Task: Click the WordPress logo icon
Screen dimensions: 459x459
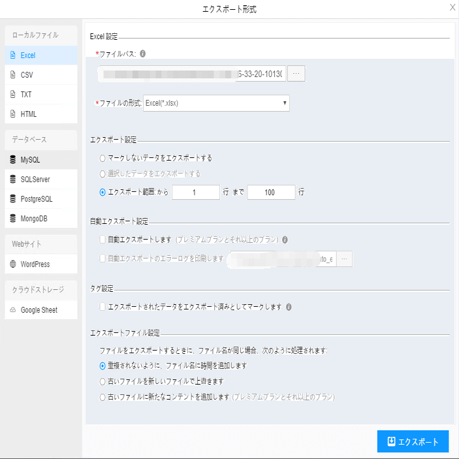Action: pyautogui.click(x=12, y=264)
